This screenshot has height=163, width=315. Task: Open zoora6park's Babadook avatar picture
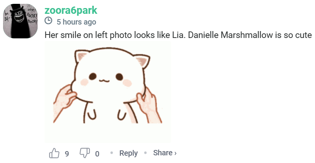pos(20,21)
